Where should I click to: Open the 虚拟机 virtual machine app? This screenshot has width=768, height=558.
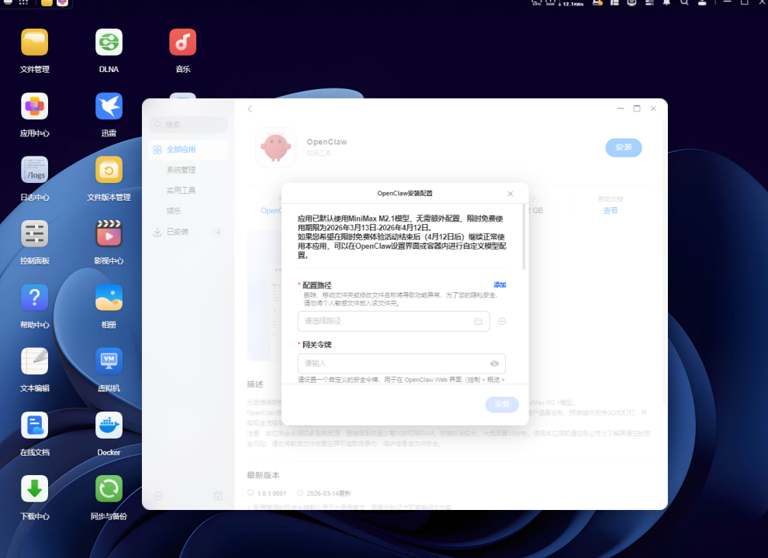(x=109, y=361)
